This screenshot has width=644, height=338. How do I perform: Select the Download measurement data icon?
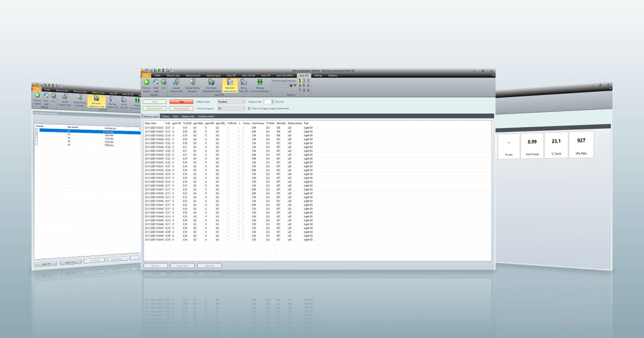[211, 83]
